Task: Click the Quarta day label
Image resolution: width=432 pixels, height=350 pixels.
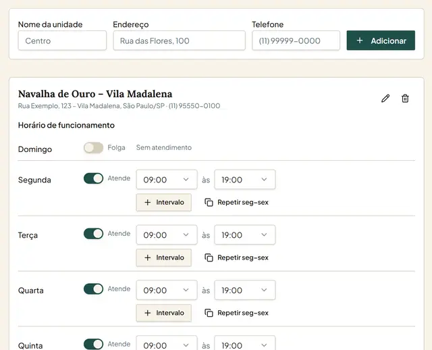Action: click(31, 291)
